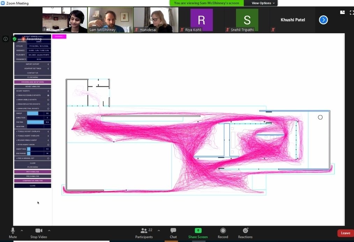Expand Release Single Agent
Screen dimensions: 354x242
[x=32, y=140]
